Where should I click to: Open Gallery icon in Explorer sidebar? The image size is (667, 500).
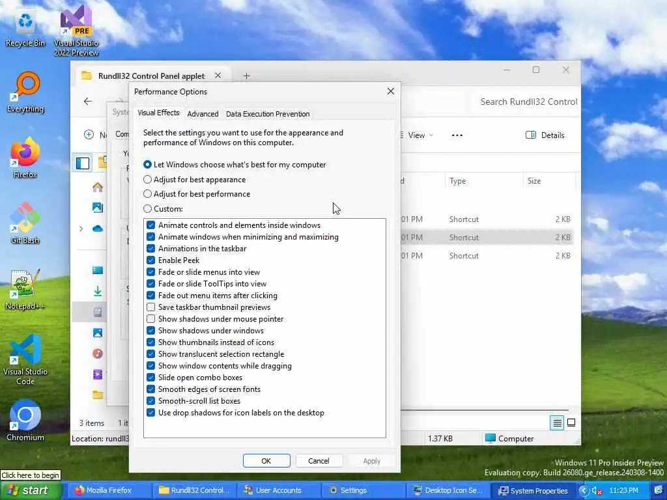tap(98, 208)
